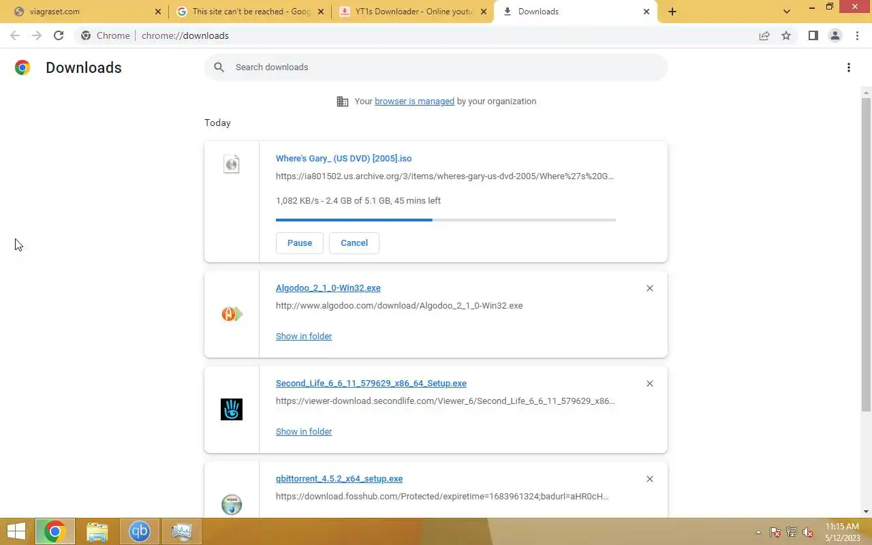Open Where's Gary ISO file link
The width and height of the screenshot is (872, 545).
(x=343, y=159)
